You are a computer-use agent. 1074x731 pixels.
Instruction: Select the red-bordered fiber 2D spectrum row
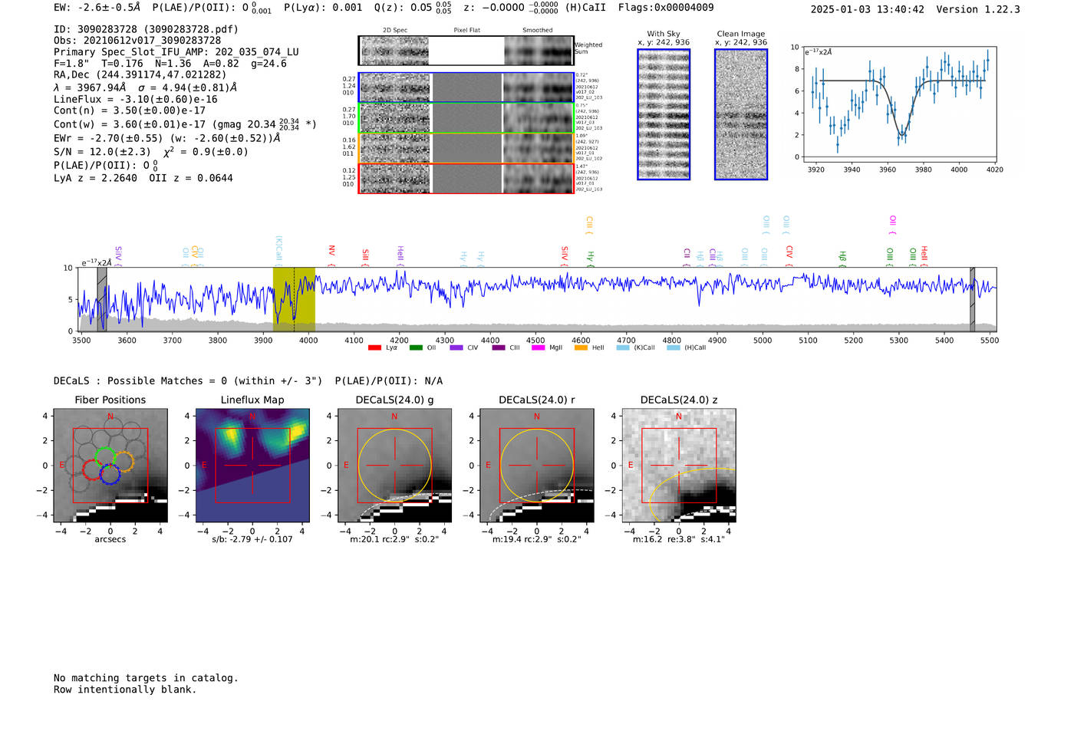pos(466,178)
